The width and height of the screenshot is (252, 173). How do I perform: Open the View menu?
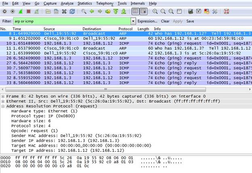27,3
